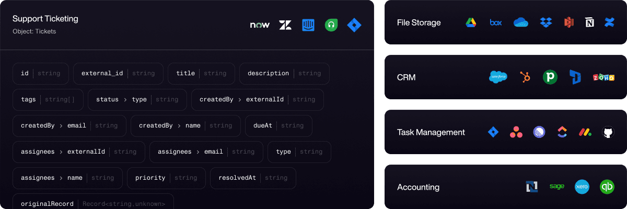627x209 pixels.
Task: Open the File Storage category card
Action: [x=505, y=22]
